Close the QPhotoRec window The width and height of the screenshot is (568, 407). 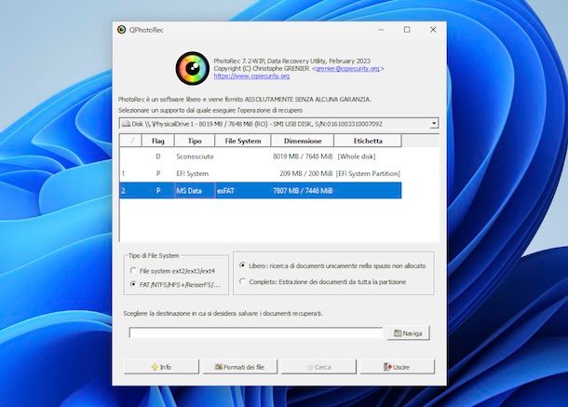pos(433,30)
